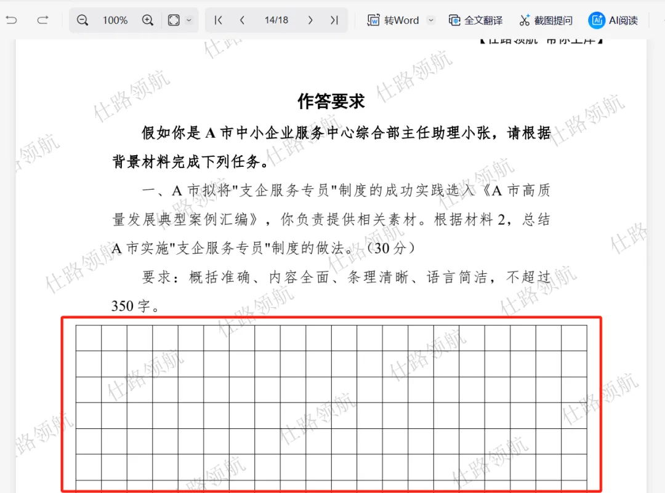Zoom in with the plus magnifier
665x493 pixels.
coord(148,20)
